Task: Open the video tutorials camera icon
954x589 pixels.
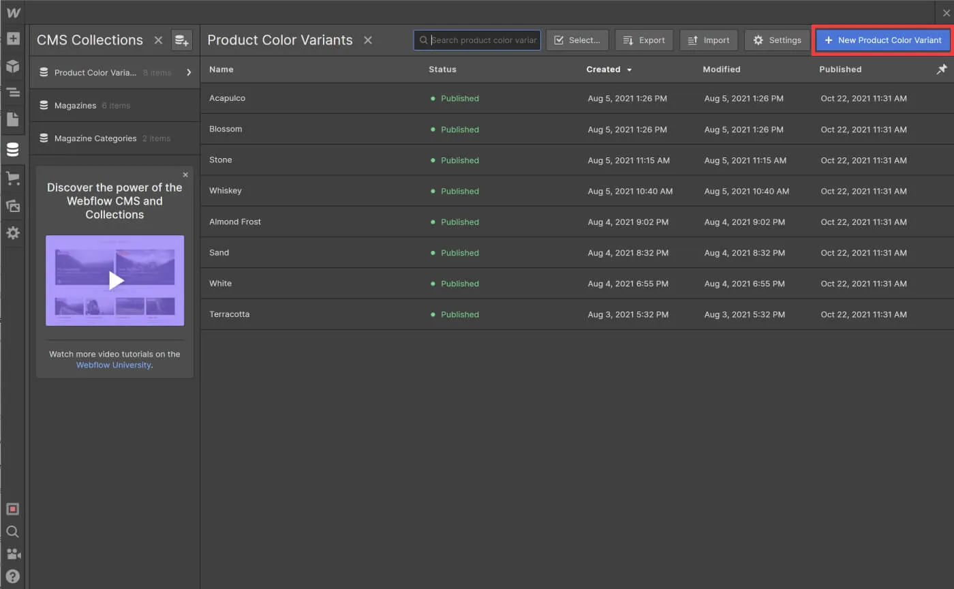Action: coord(13,554)
